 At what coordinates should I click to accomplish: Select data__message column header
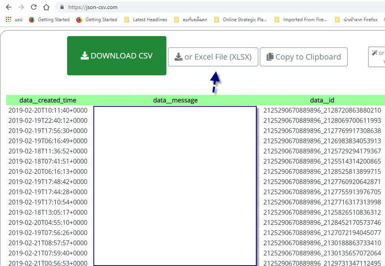coord(175,100)
